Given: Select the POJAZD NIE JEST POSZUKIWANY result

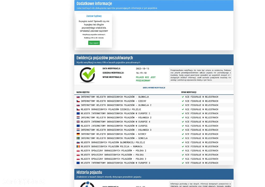Looking at the screenshot, I should 146,79.
